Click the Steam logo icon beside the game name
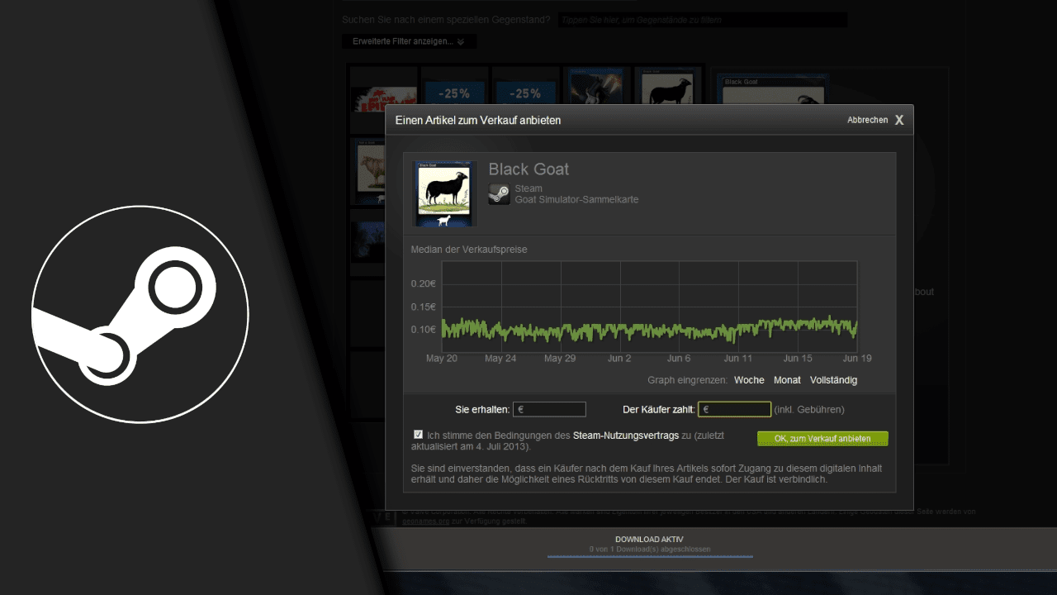The width and height of the screenshot is (1057, 595). 499,194
